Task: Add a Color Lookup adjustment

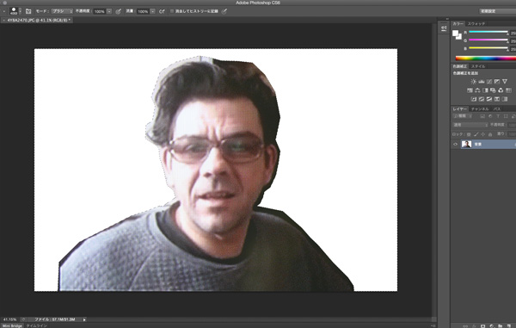Action: click(x=508, y=90)
